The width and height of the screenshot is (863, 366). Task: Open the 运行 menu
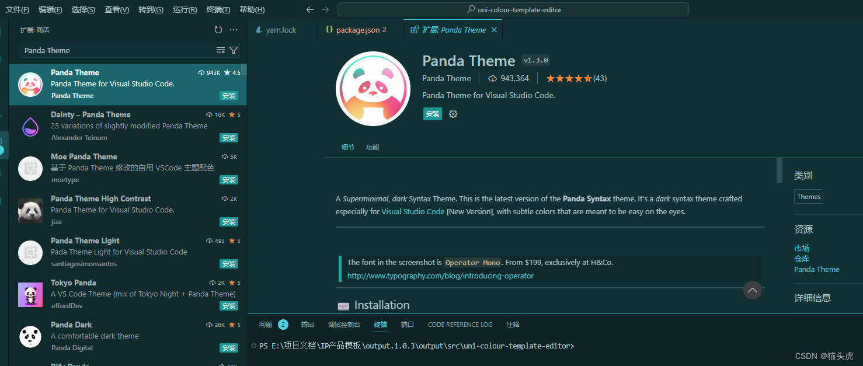pos(186,9)
